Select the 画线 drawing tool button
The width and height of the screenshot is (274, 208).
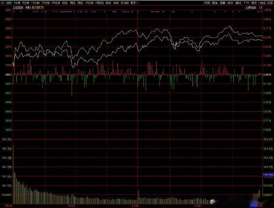coord(238,3)
